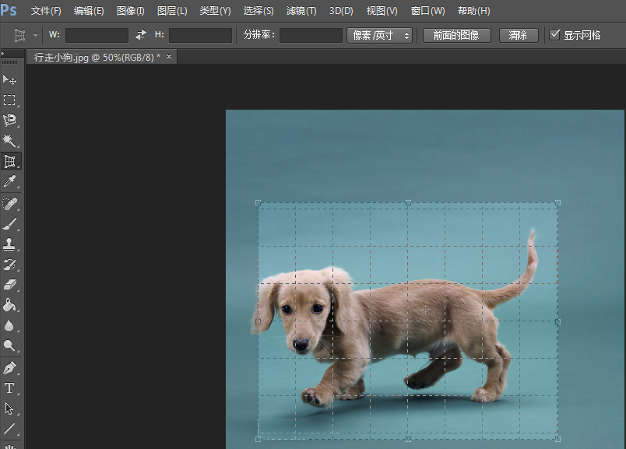Select the Move tool
The height and width of the screenshot is (449, 626).
pos(10,79)
